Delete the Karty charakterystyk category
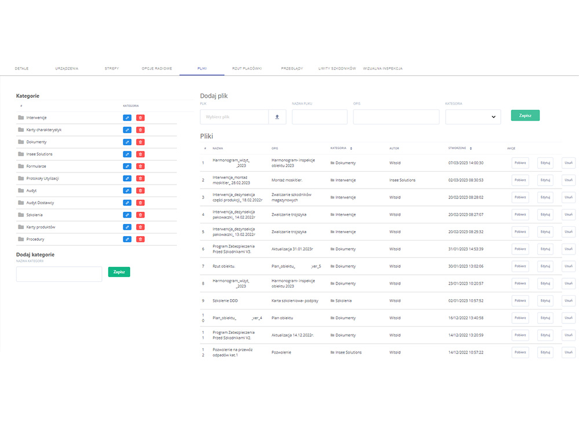This screenshot has height=427, width=579. click(140, 130)
